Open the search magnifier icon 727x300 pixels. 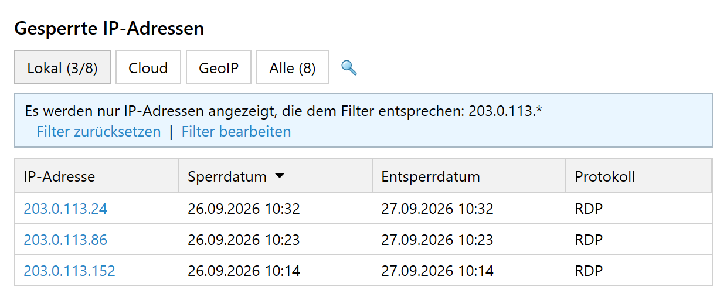349,68
